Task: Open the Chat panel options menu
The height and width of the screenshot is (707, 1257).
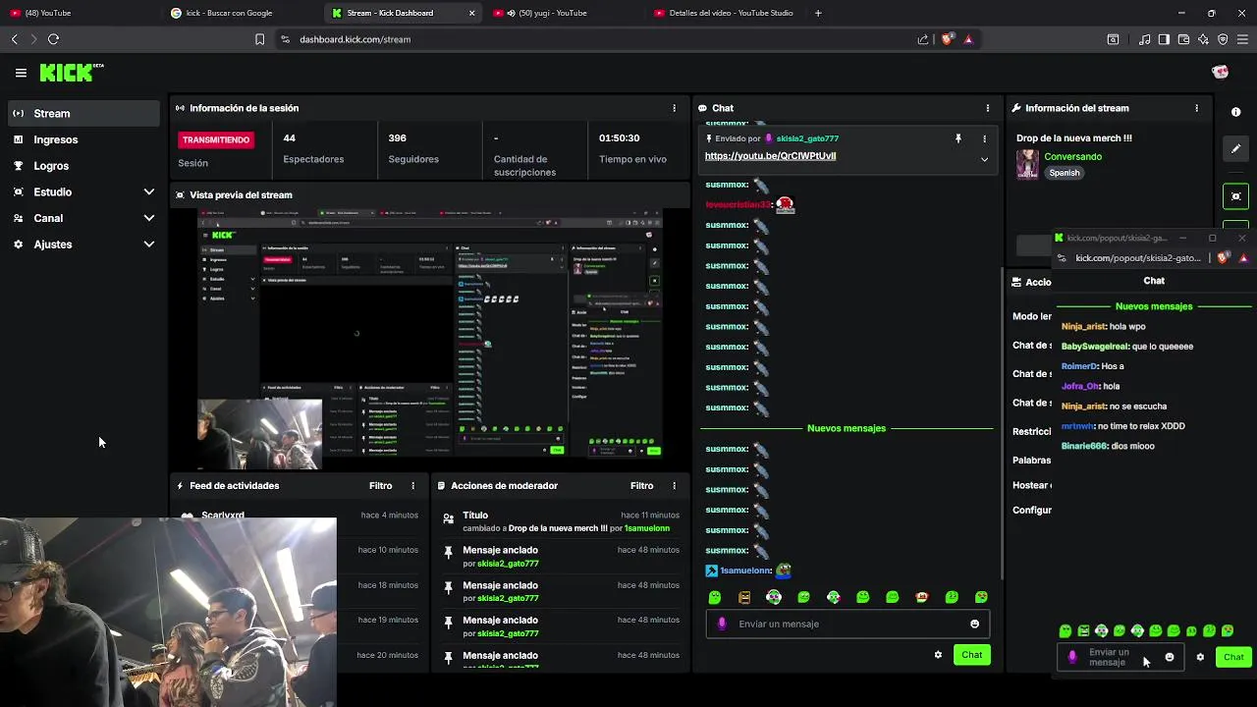Action: (988, 108)
